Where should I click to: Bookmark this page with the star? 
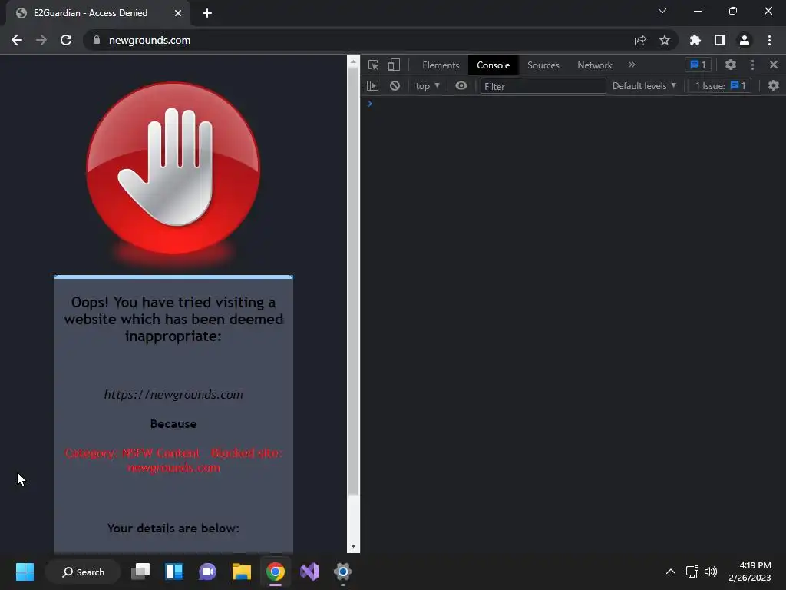pos(665,40)
